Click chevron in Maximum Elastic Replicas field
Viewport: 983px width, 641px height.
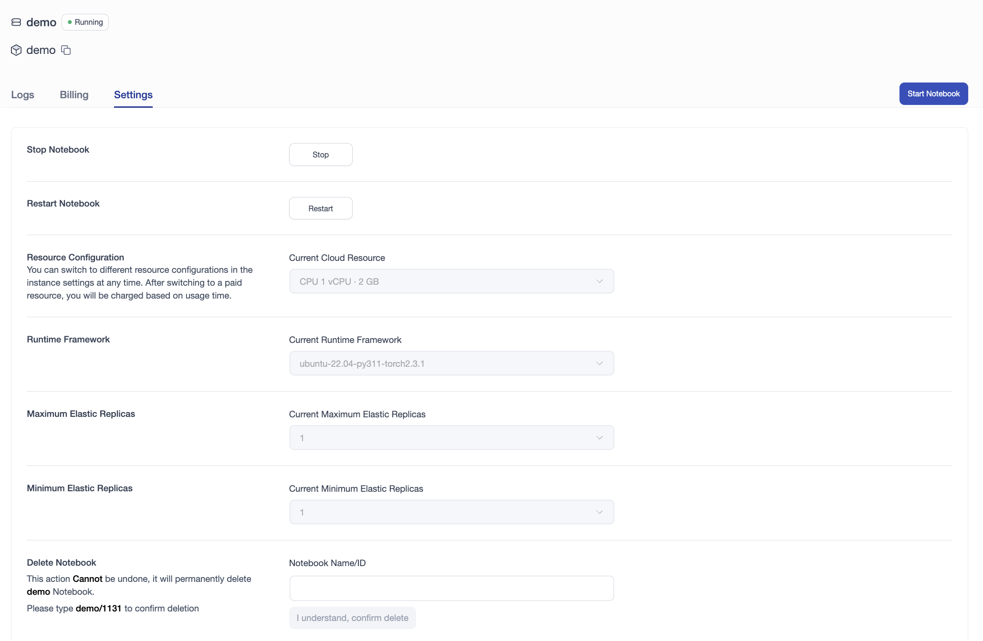(599, 438)
